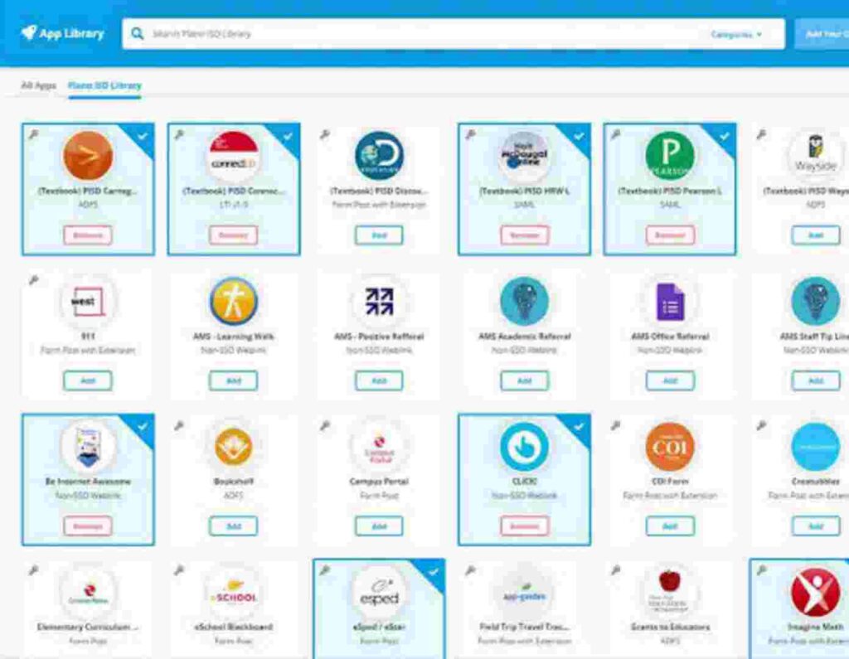This screenshot has height=659, width=849.
Task: Click the Creatubbles app icon
Action: click(816, 446)
